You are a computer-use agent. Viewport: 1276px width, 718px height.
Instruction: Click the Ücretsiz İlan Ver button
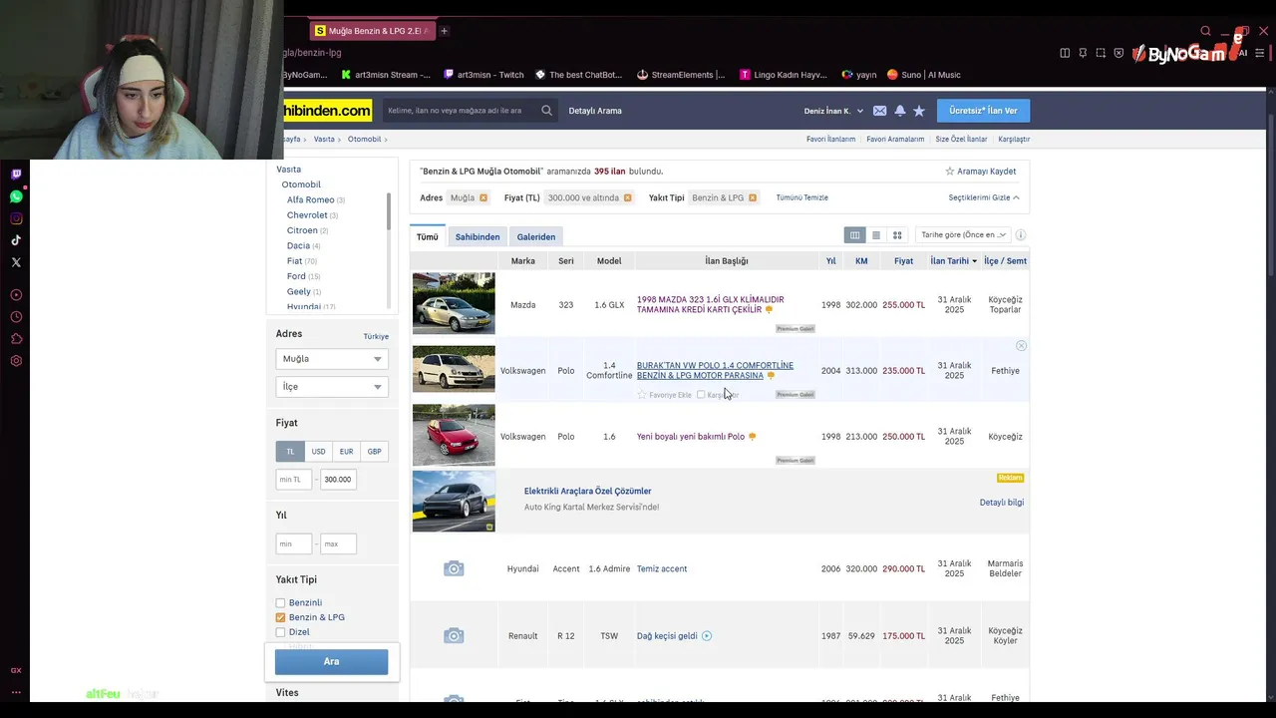coord(983,111)
